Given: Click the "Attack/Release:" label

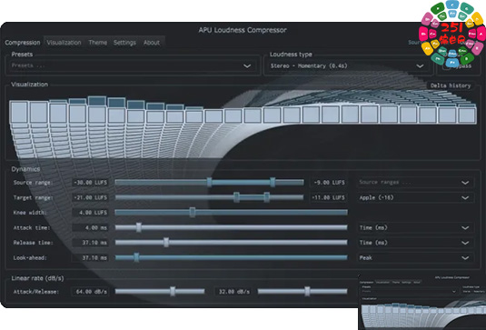Looking at the screenshot, I should [x=36, y=292].
